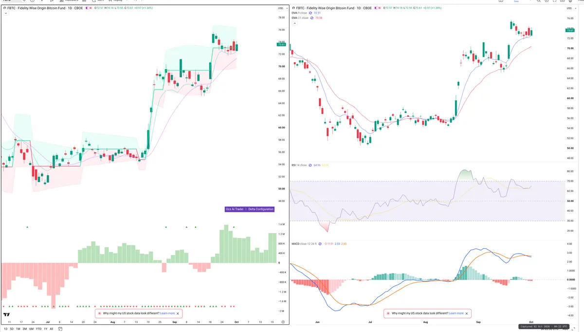
Task: Open the go-to-date calendar icon
Action: 60,329
